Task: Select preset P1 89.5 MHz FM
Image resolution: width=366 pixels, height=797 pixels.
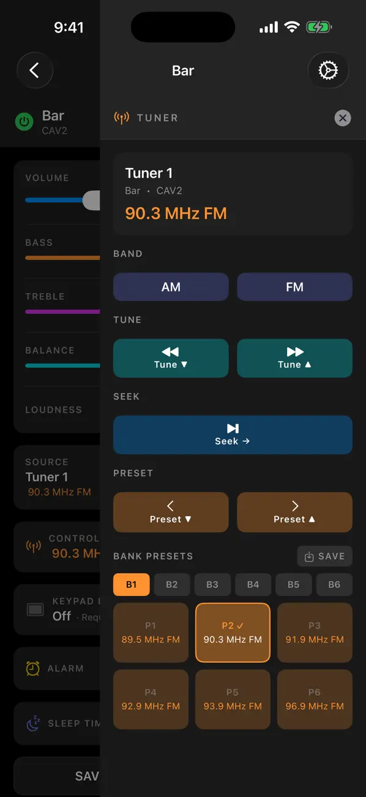Action: click(x=151, y=633)
